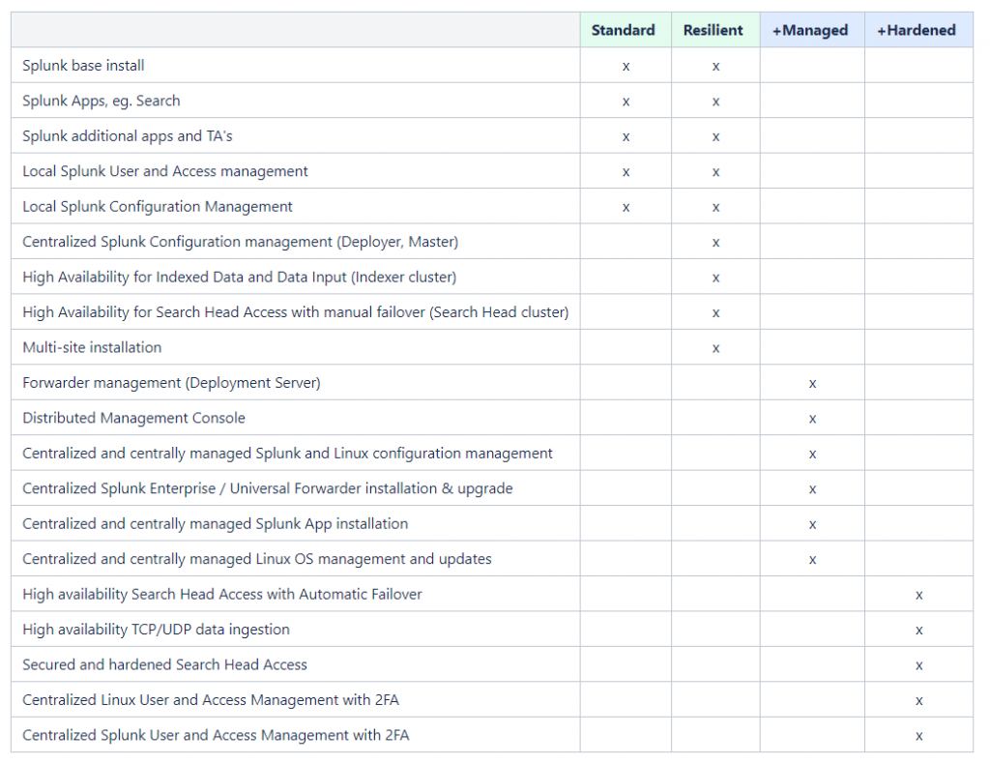The height and width of the screenshot is (764, 990).
Task: Click Standard x for additional apps and TA's
Action: pyautogui.click(x=626, y=137)
